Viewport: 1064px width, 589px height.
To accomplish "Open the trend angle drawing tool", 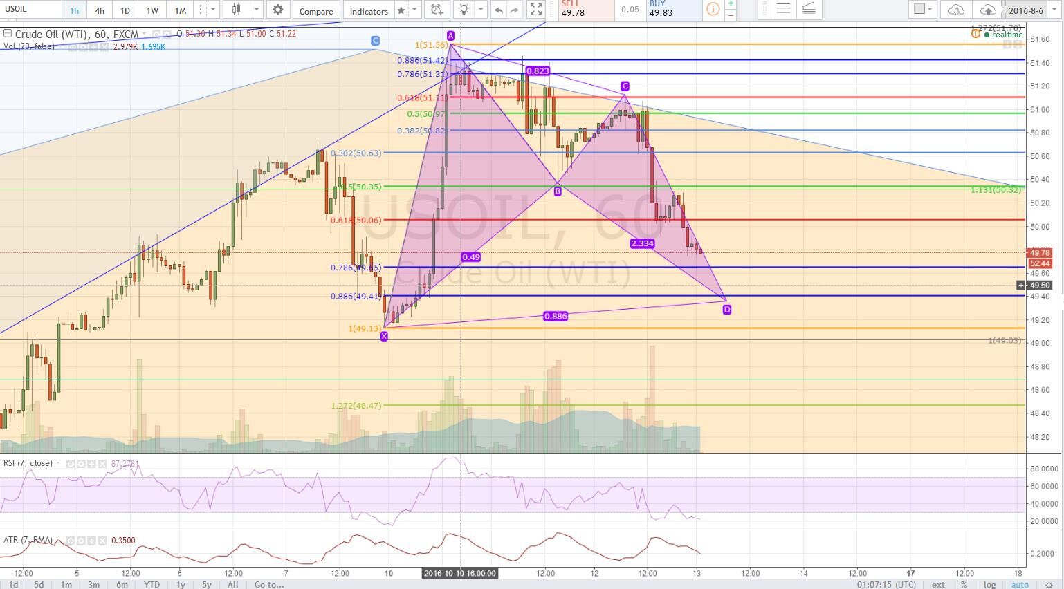I will (809, 10).
